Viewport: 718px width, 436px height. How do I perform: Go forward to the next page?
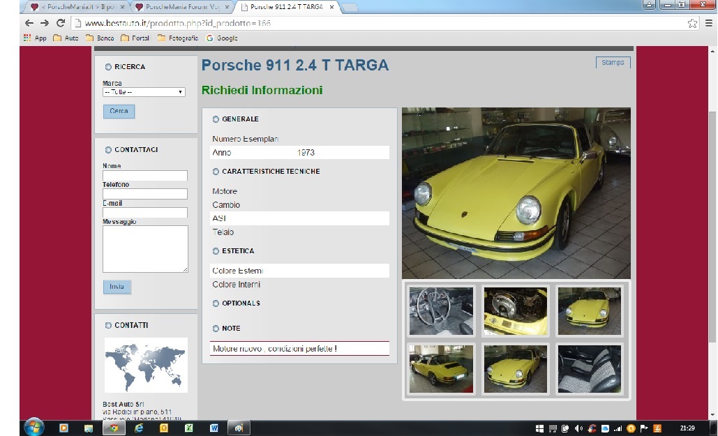coord(45,23)
